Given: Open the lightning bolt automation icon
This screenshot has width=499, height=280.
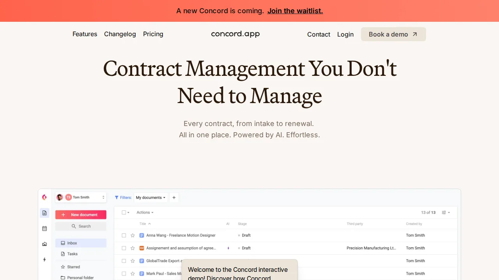Looking at the screenshot, I should click(x=44, y=259).
